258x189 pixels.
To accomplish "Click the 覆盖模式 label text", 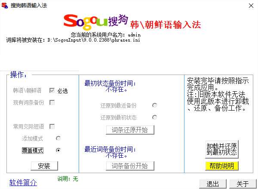I will tap(33, 150).
